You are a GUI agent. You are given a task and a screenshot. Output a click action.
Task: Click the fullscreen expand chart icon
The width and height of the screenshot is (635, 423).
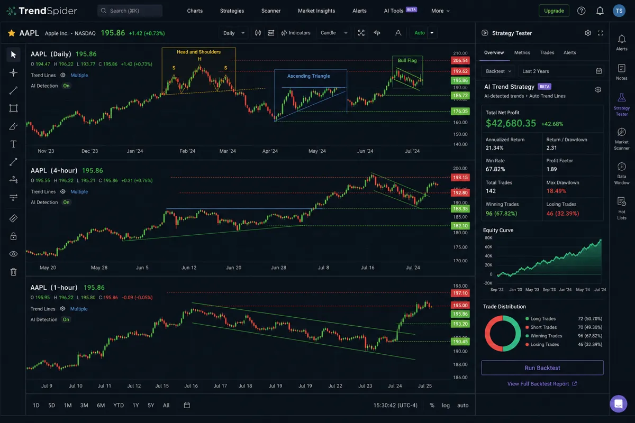361,33
